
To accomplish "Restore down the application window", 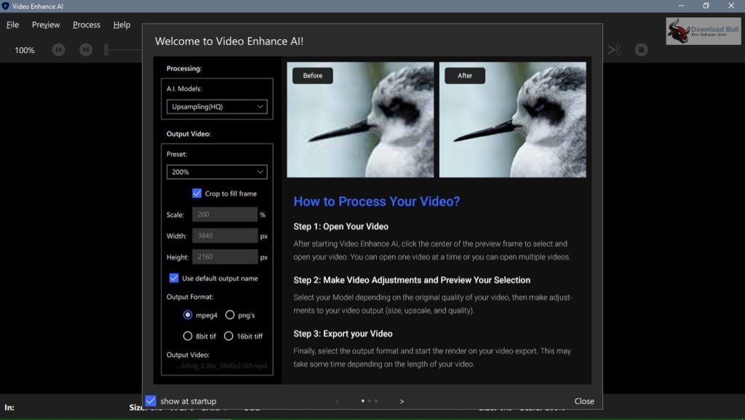I will 706,6.
